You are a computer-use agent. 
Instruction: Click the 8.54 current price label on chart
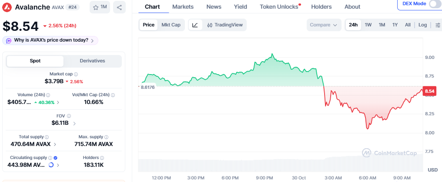tap(430, 91)
